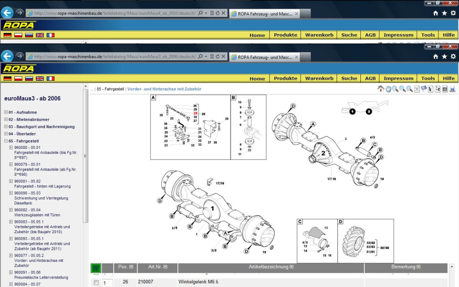459x287 pixels.
Task: Add selected parts to shopping cart
Action: tap(96, 268)
